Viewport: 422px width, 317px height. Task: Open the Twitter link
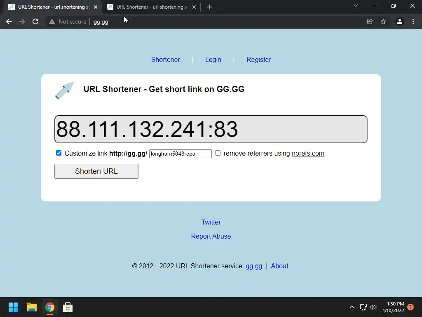(211, 222)
